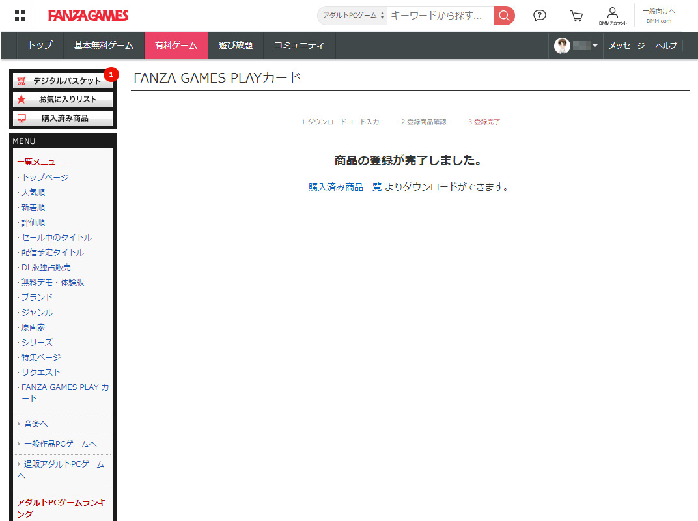Click the FANZA GAMES logo
Viewport: 698px width, 521px height.
pyautogui.click(x=88, y=16)
